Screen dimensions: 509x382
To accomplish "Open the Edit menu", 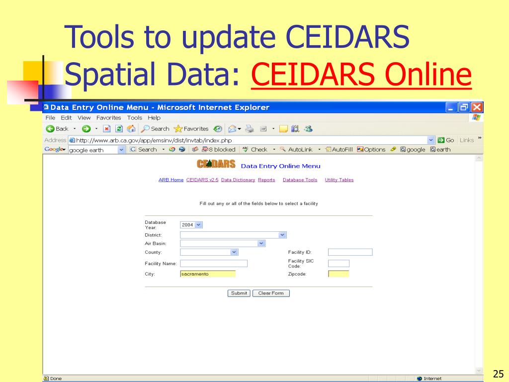I will point(66,117).
